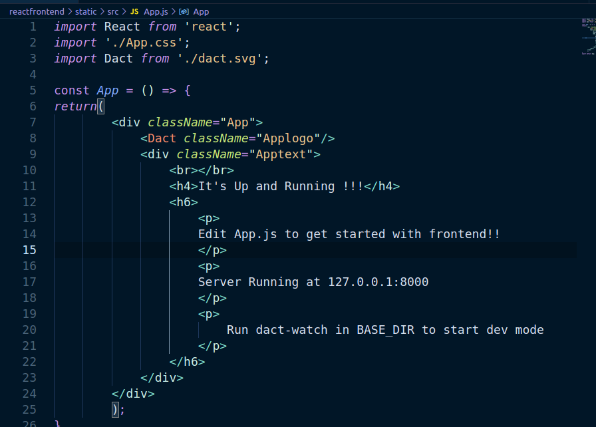Open the reactfrontend breadcrumb folder
The width and height of the screenshot is (596, 427).
(37, 12)
